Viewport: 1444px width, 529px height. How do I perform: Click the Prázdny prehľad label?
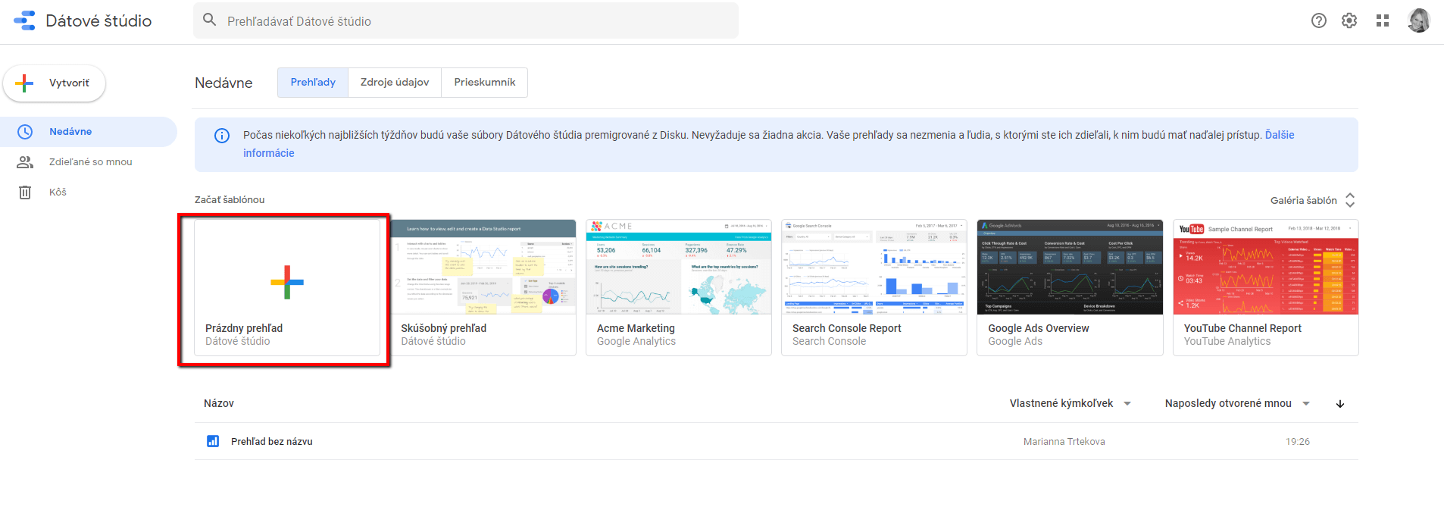pos(244,328)
